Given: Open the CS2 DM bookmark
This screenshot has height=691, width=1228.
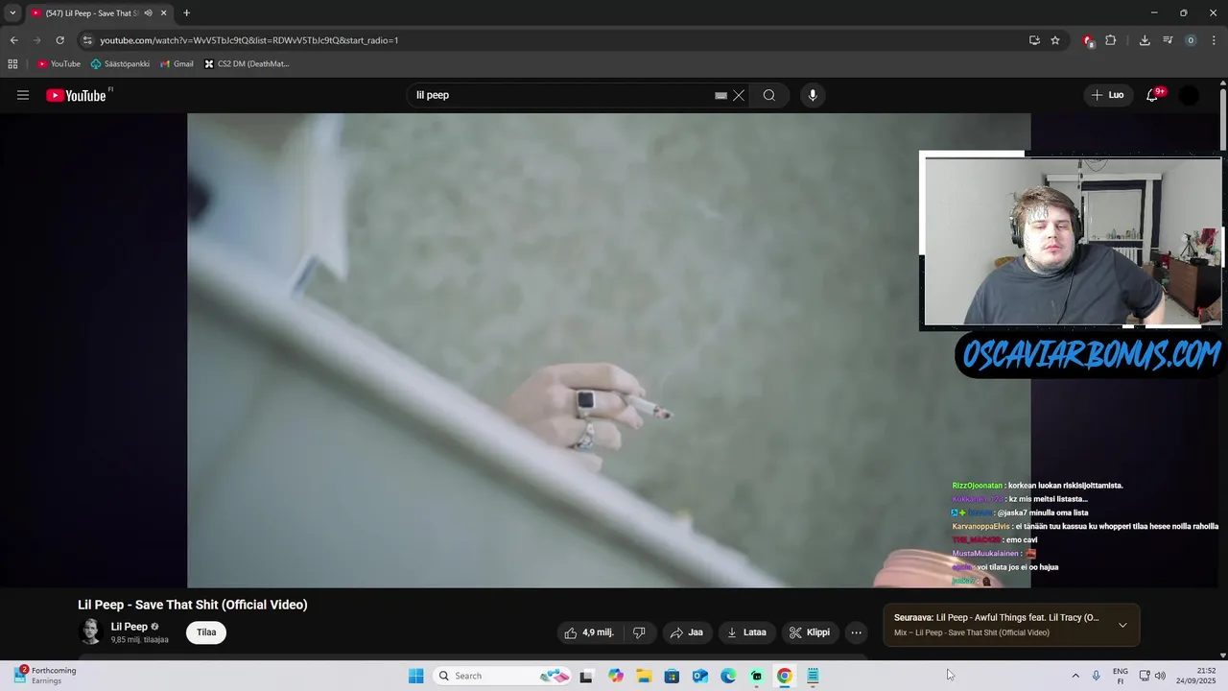Looking at the screenshot, I should point(247,64).
